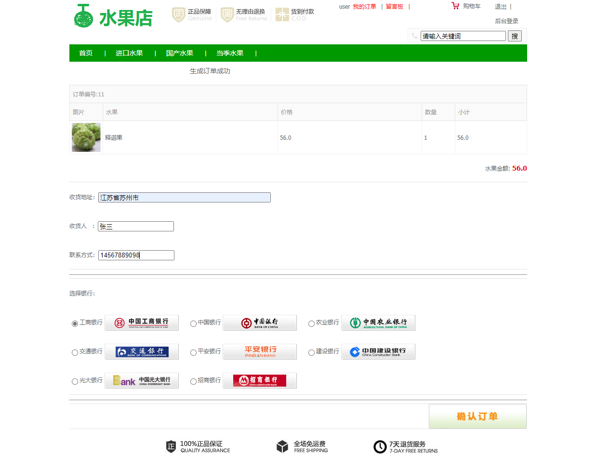Viewport: 610px width, 457px height.
Task: Click the 中国建设银行 logo image
Action: pos(378,352)
